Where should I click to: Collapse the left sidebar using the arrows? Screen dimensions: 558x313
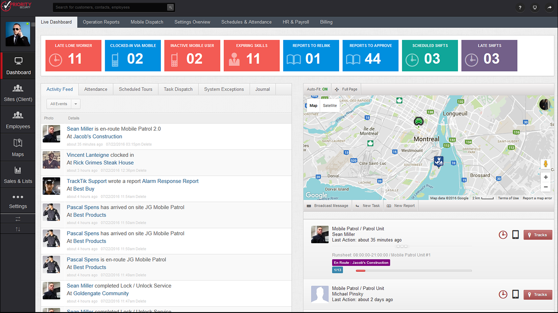pyautogui.click(x=18, y=218)
